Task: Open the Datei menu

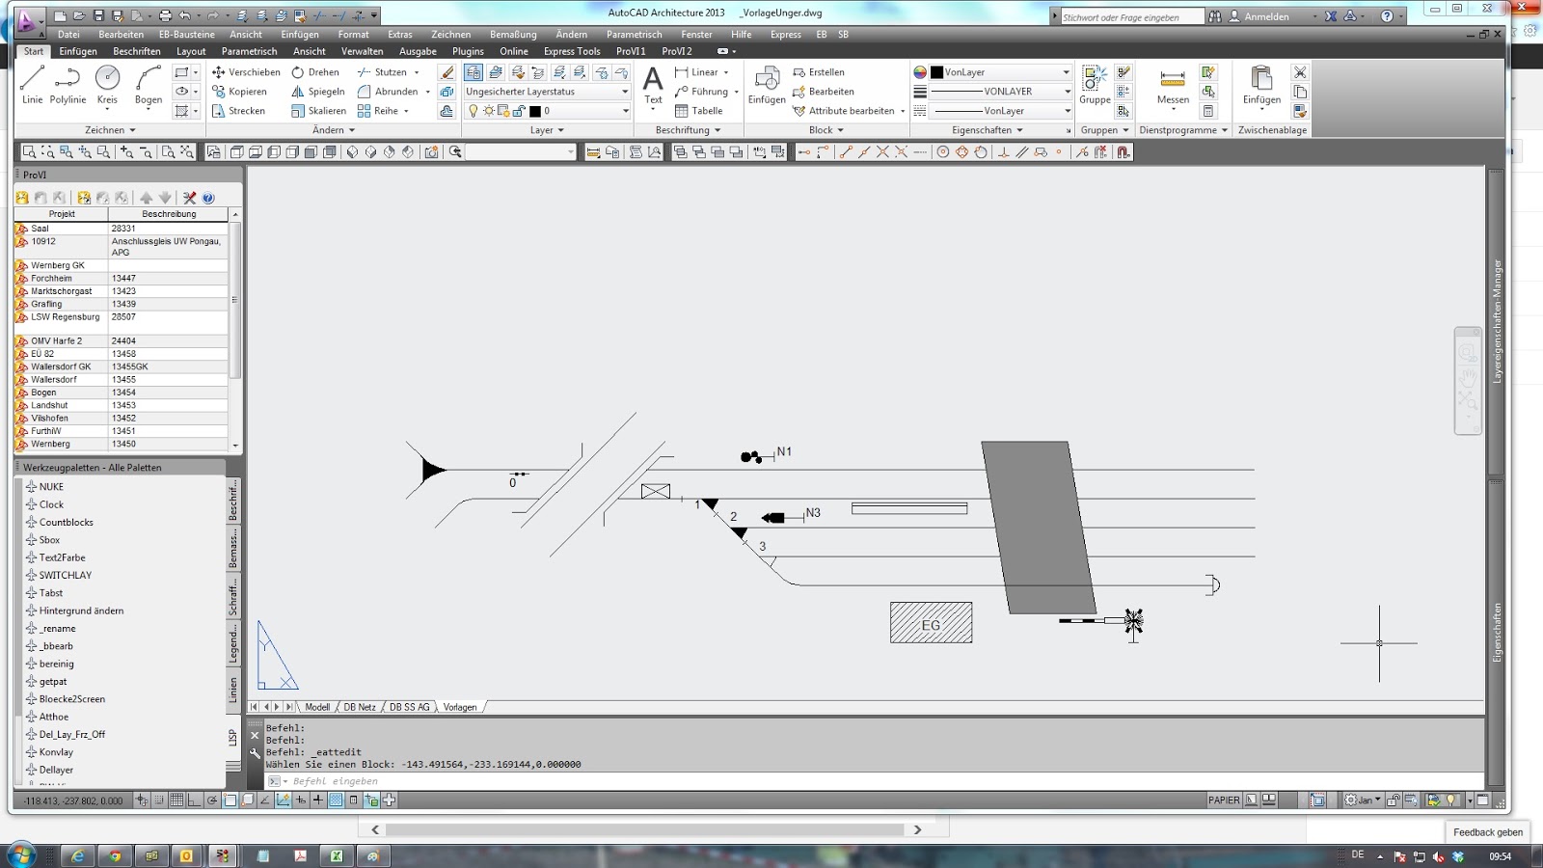Action: point(68,35)
